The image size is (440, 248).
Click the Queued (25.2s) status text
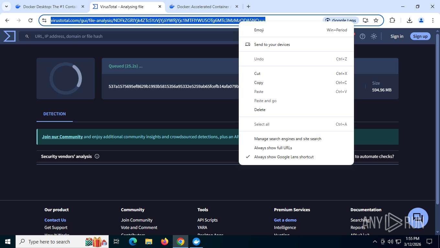pyautogui.click(x=126, y=66)
